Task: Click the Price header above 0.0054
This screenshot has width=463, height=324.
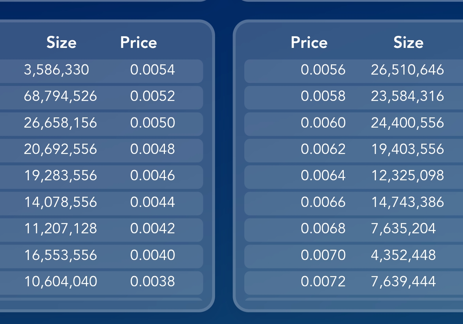Action: click(139, 43)
